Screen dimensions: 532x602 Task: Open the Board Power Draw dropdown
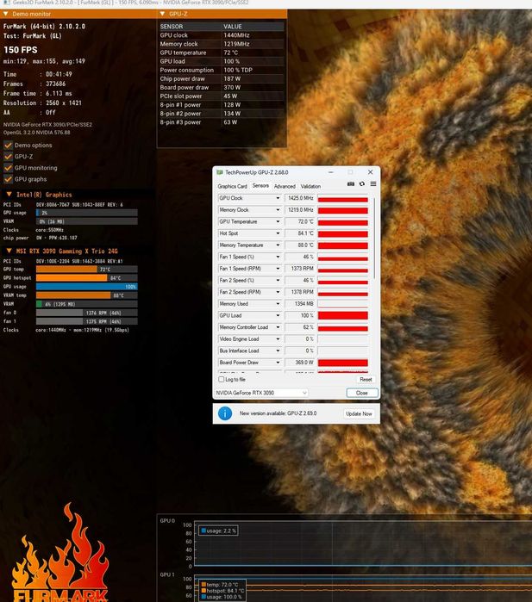(x=278, y=363)
